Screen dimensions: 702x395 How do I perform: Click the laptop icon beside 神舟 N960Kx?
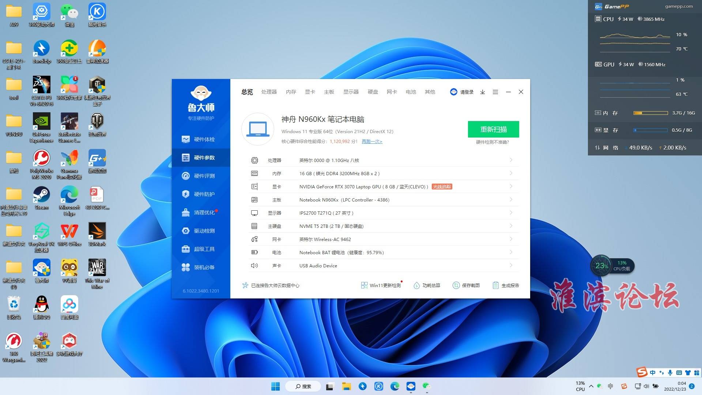coord(258,129)
